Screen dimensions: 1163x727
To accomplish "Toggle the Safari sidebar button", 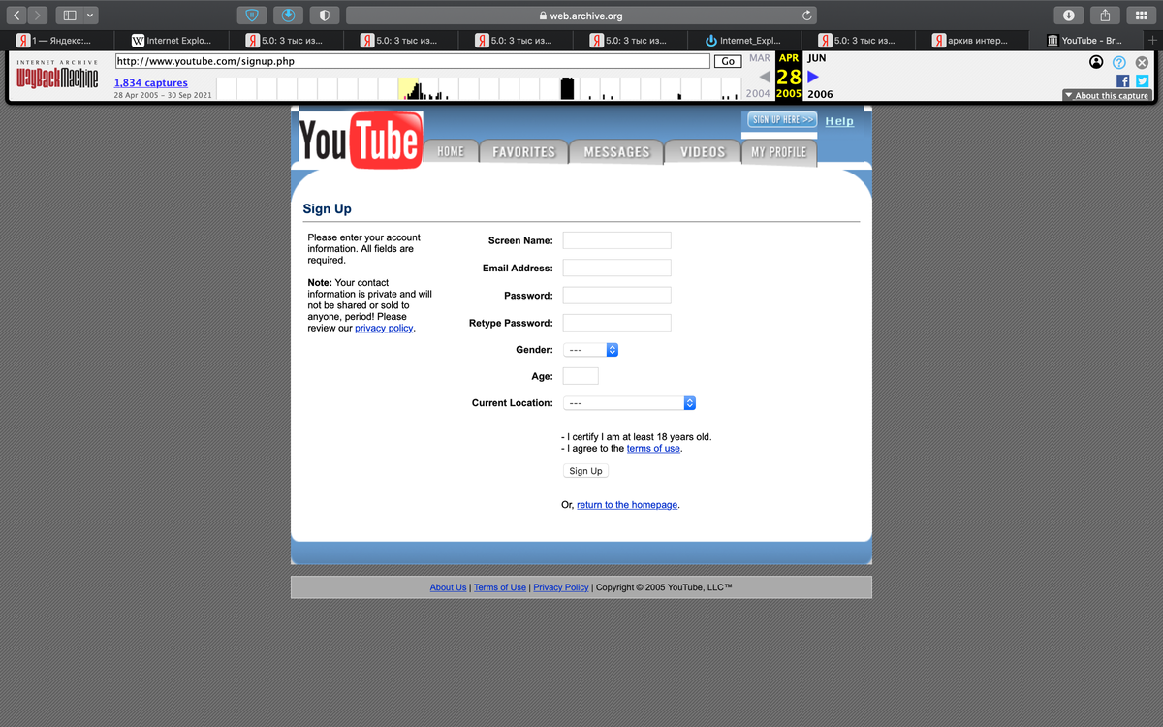I will (69, 16).
